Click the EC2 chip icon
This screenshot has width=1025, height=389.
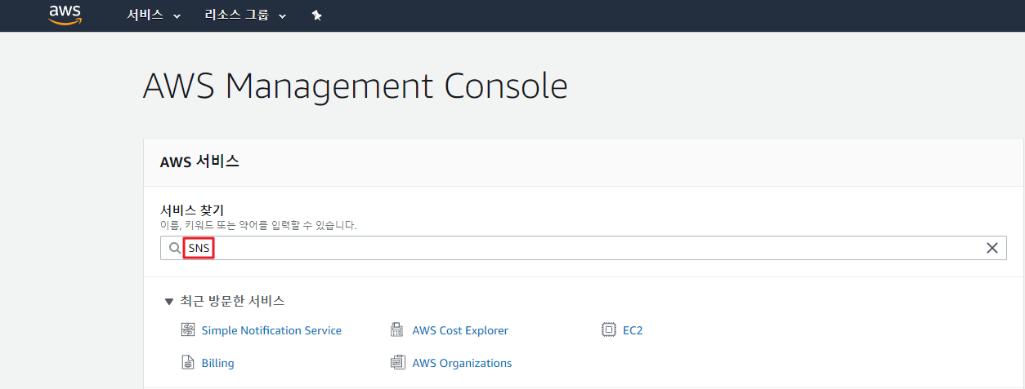[608, 330]
